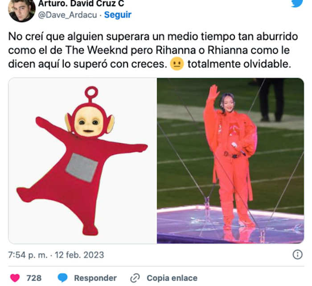Screen dimensions: 312x286
Task: Click the tweet text about The Weeknd
Action: [153, 50]
